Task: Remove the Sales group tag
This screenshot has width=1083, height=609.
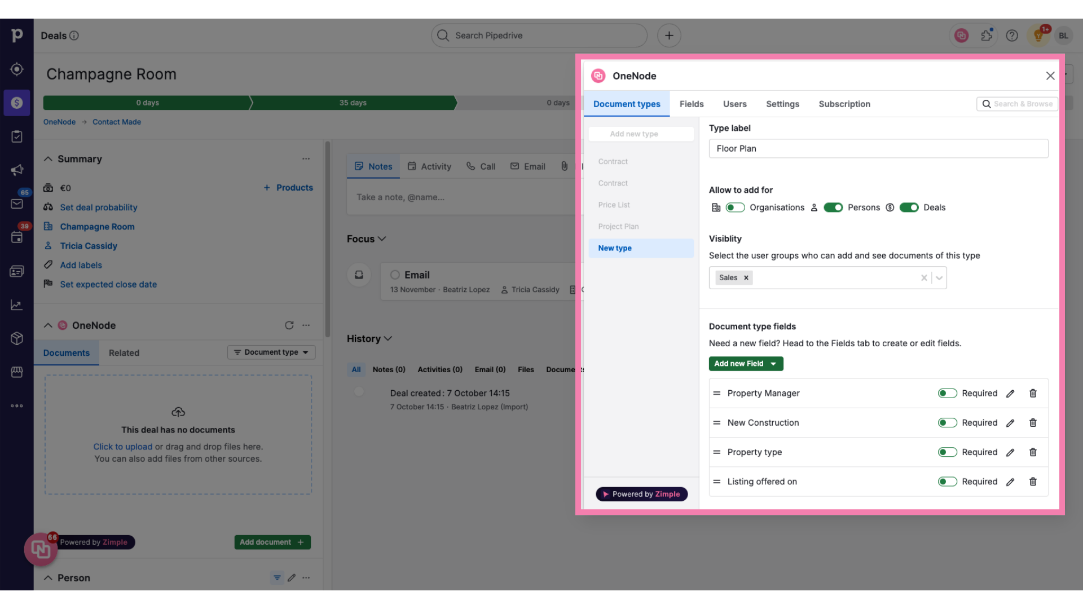Action: tap(746, 277)
